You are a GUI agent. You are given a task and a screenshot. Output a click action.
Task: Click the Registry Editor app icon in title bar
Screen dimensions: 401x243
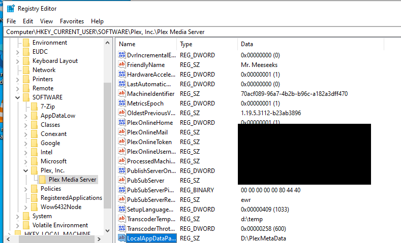11,9
